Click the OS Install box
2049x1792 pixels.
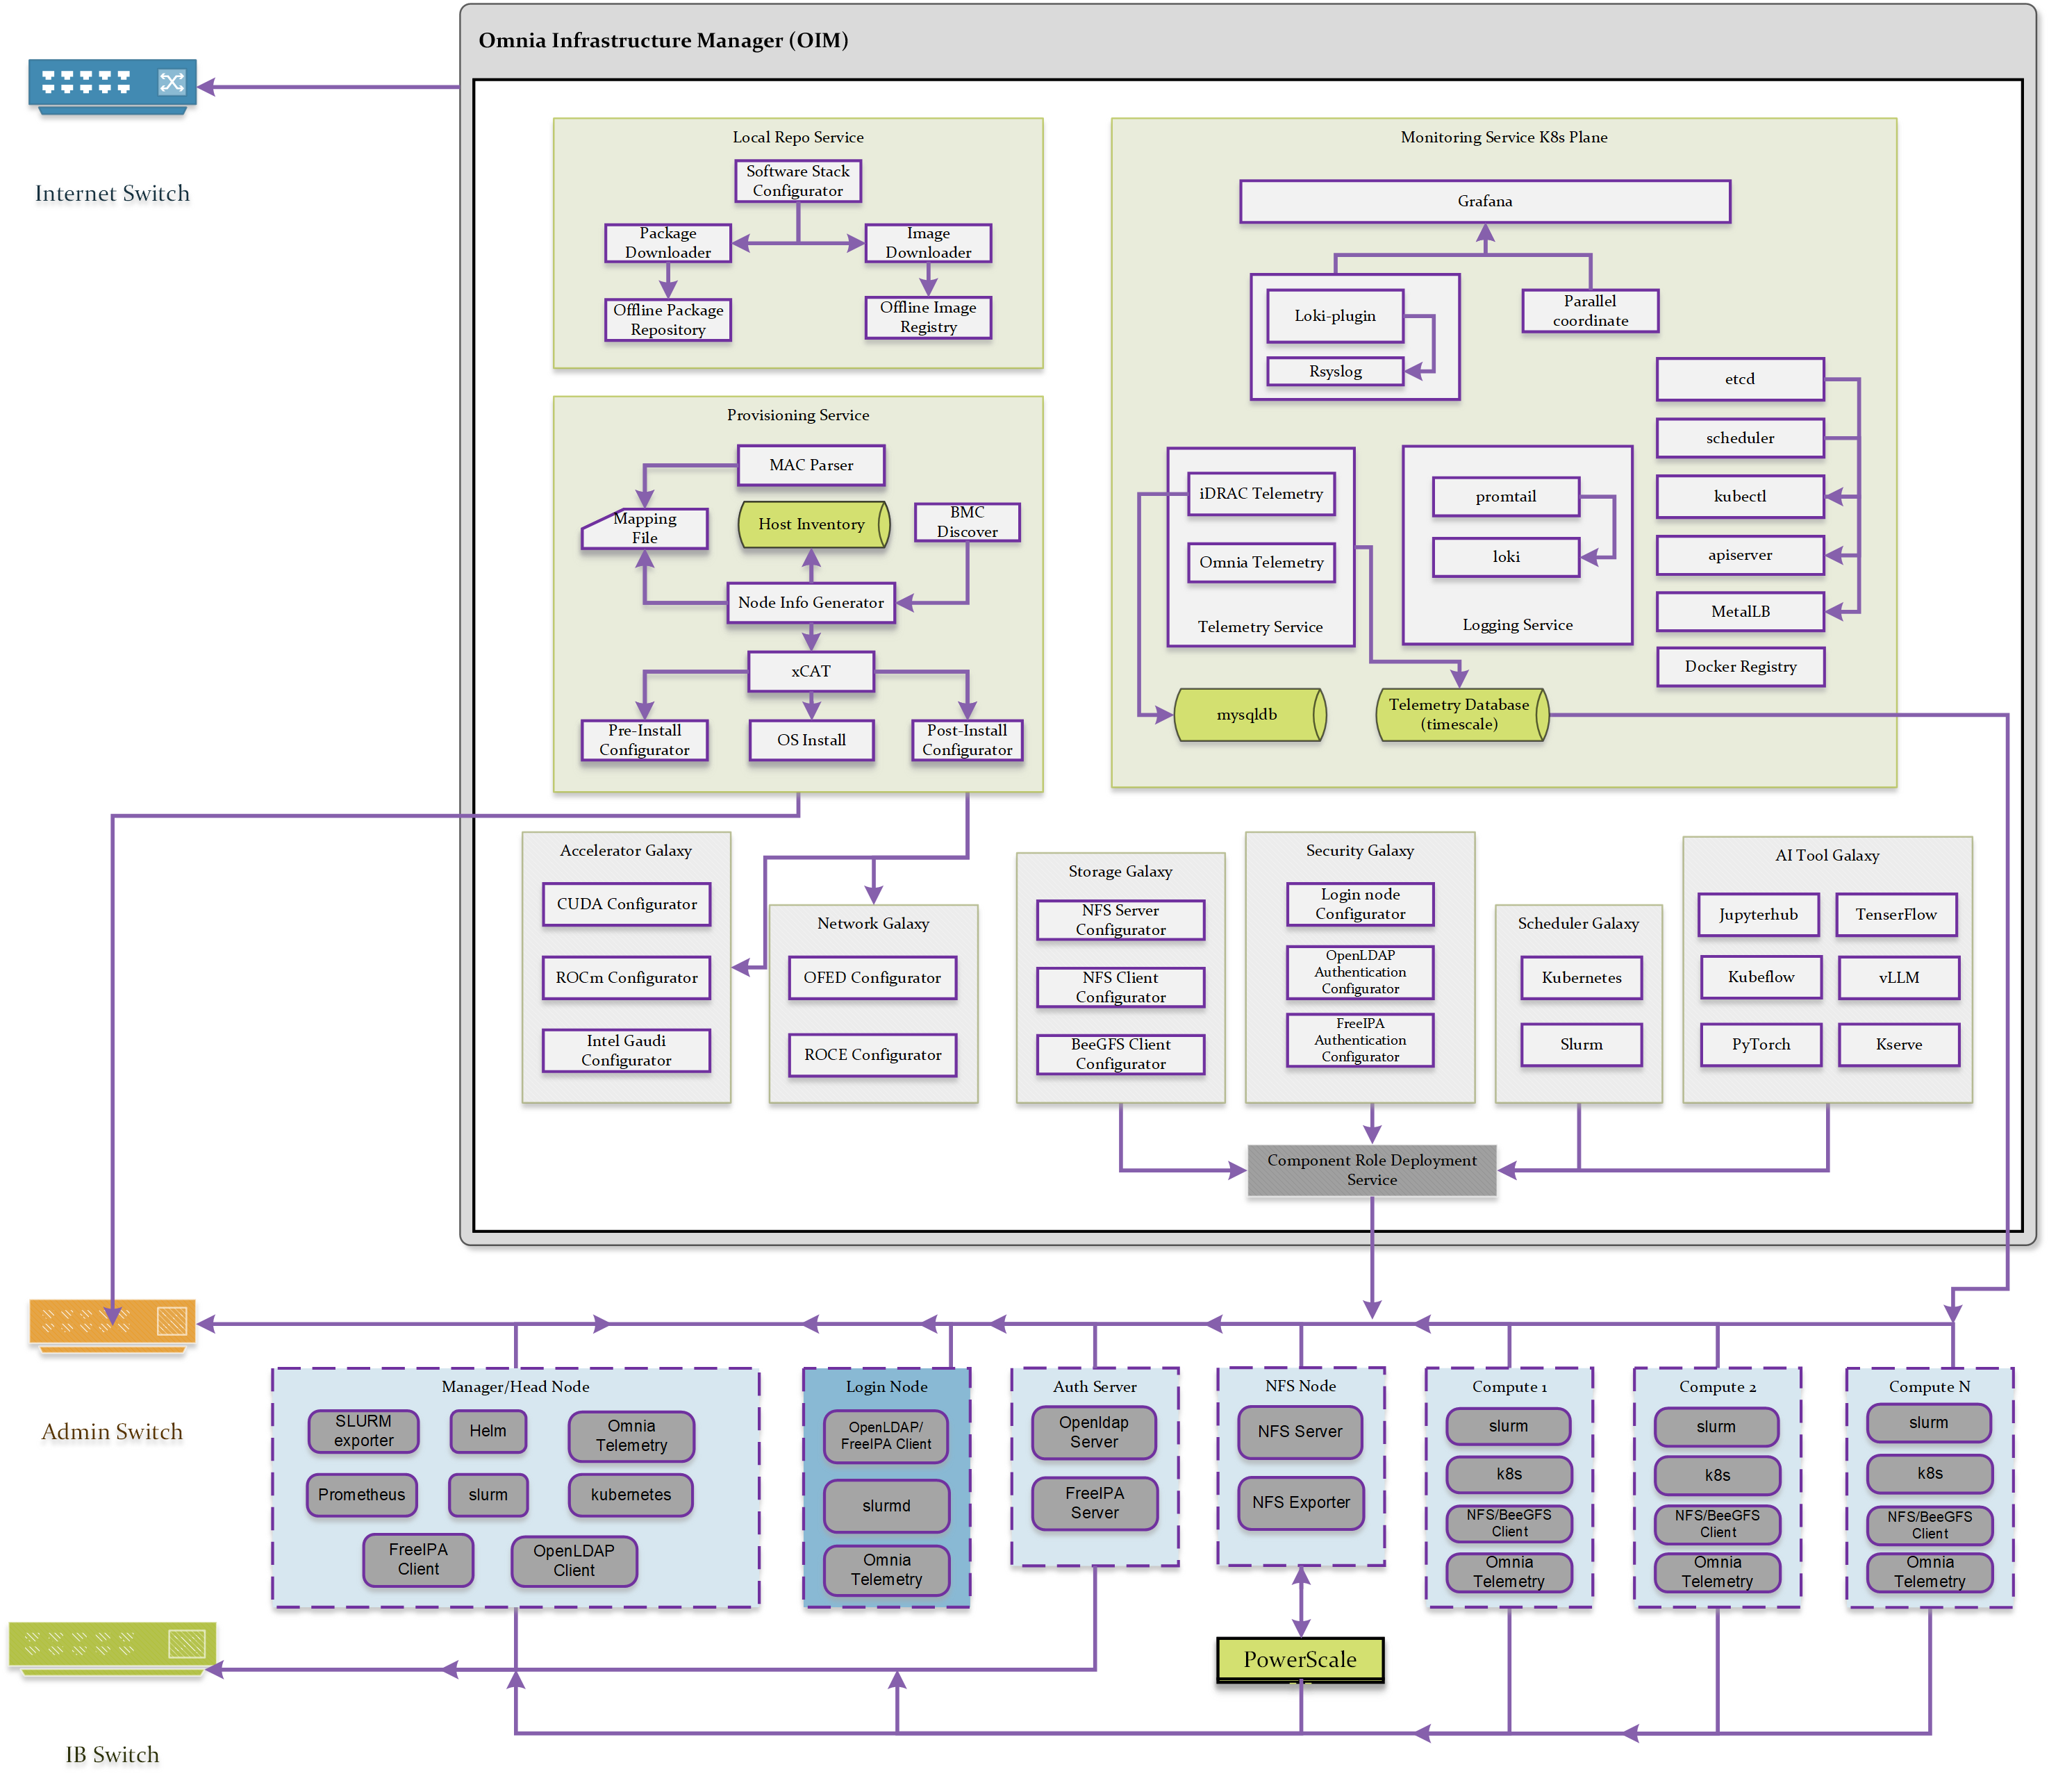point(811,740)
